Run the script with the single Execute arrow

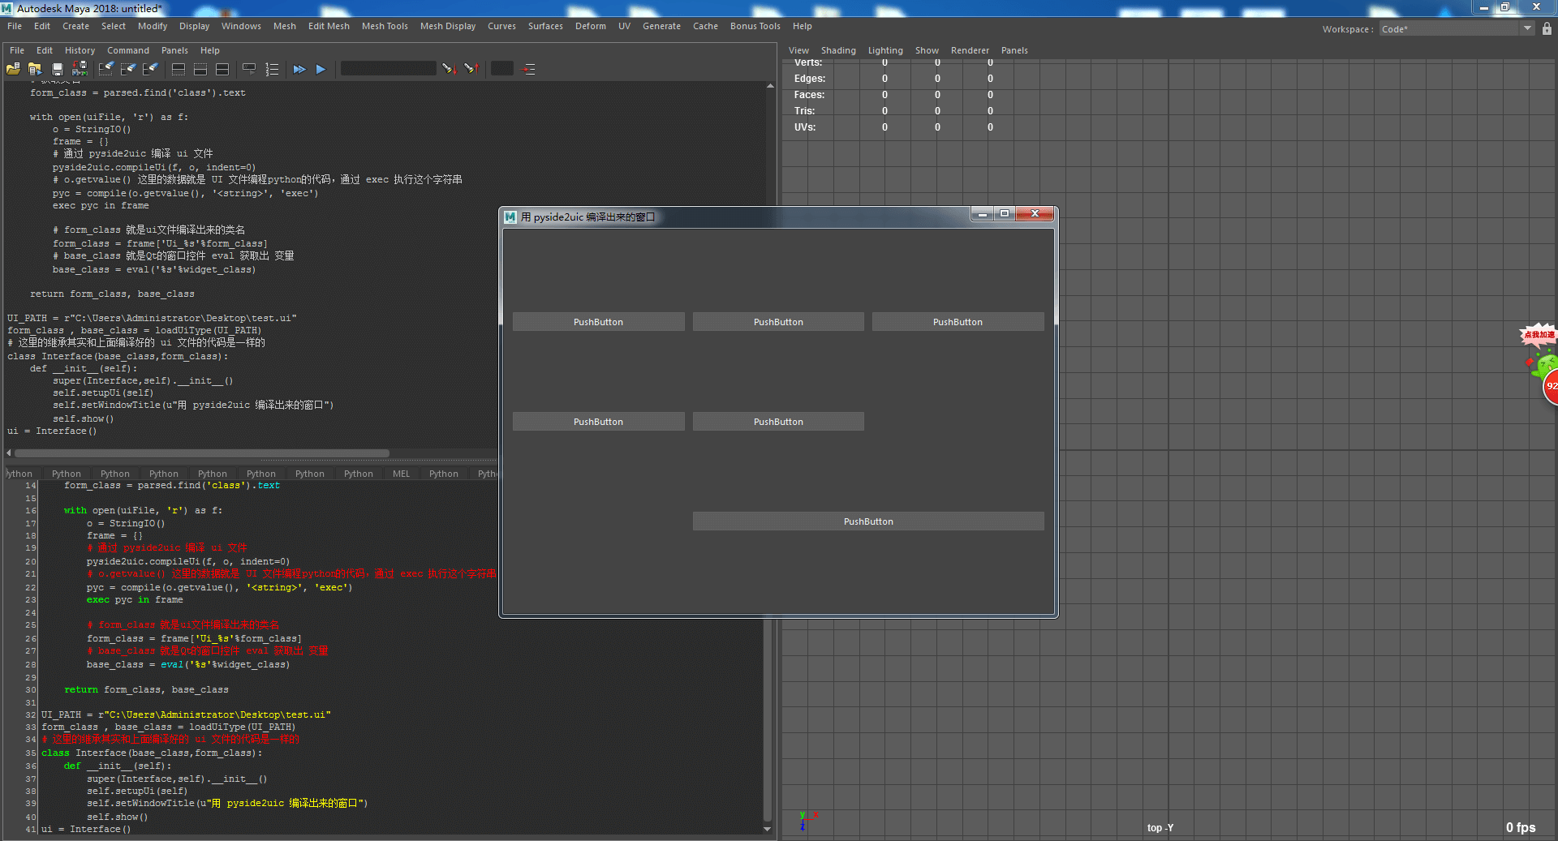click(321, 69)
